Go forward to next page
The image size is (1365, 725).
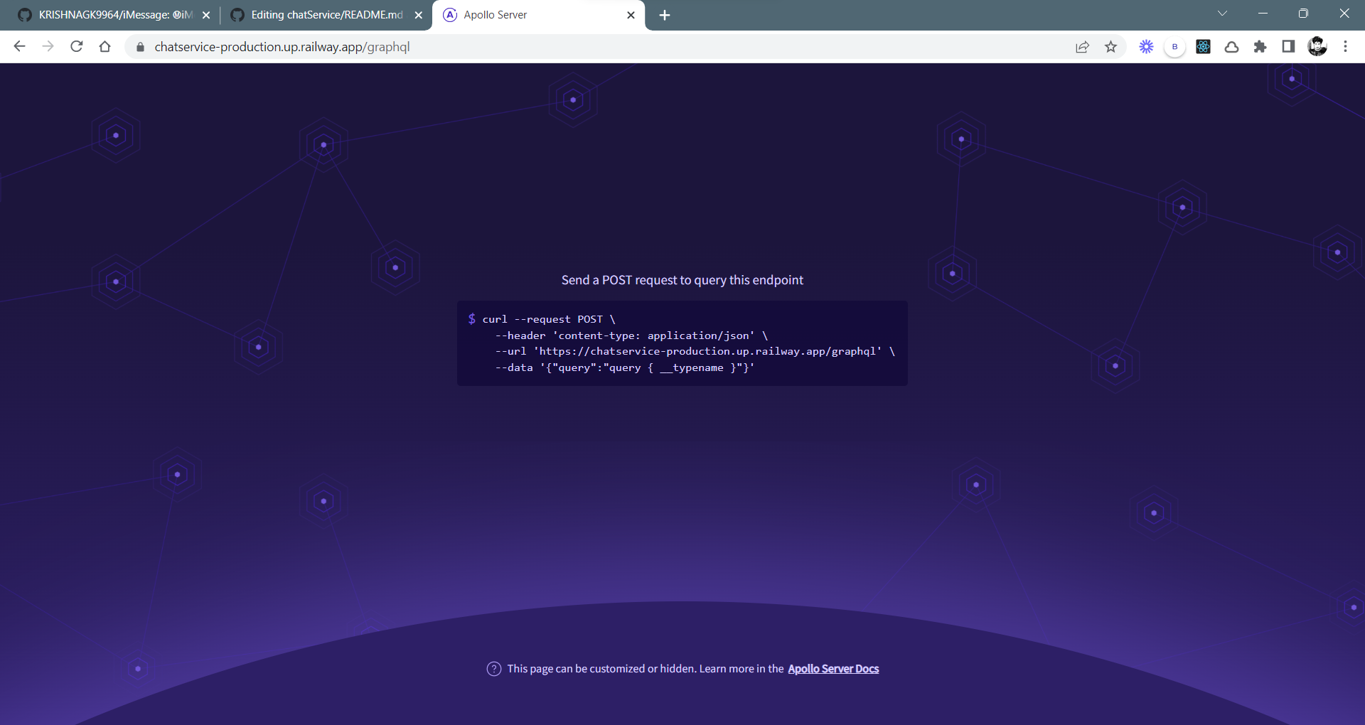click(x=48, y=47)
